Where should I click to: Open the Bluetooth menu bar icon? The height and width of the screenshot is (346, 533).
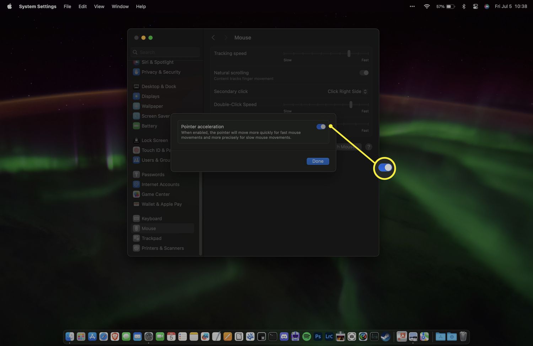pos(464,6)
